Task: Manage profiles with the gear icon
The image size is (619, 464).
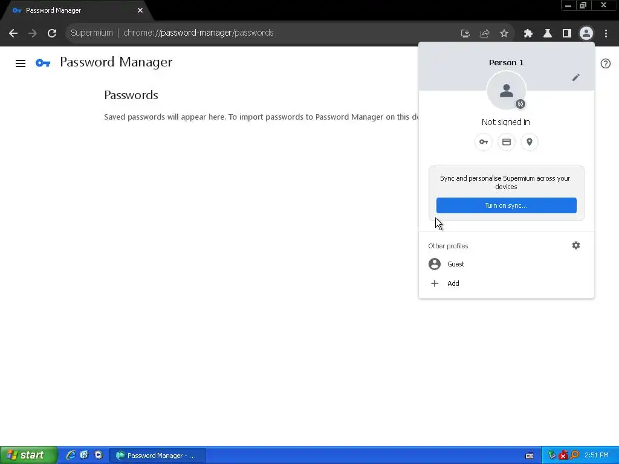Action: (576, 245)
